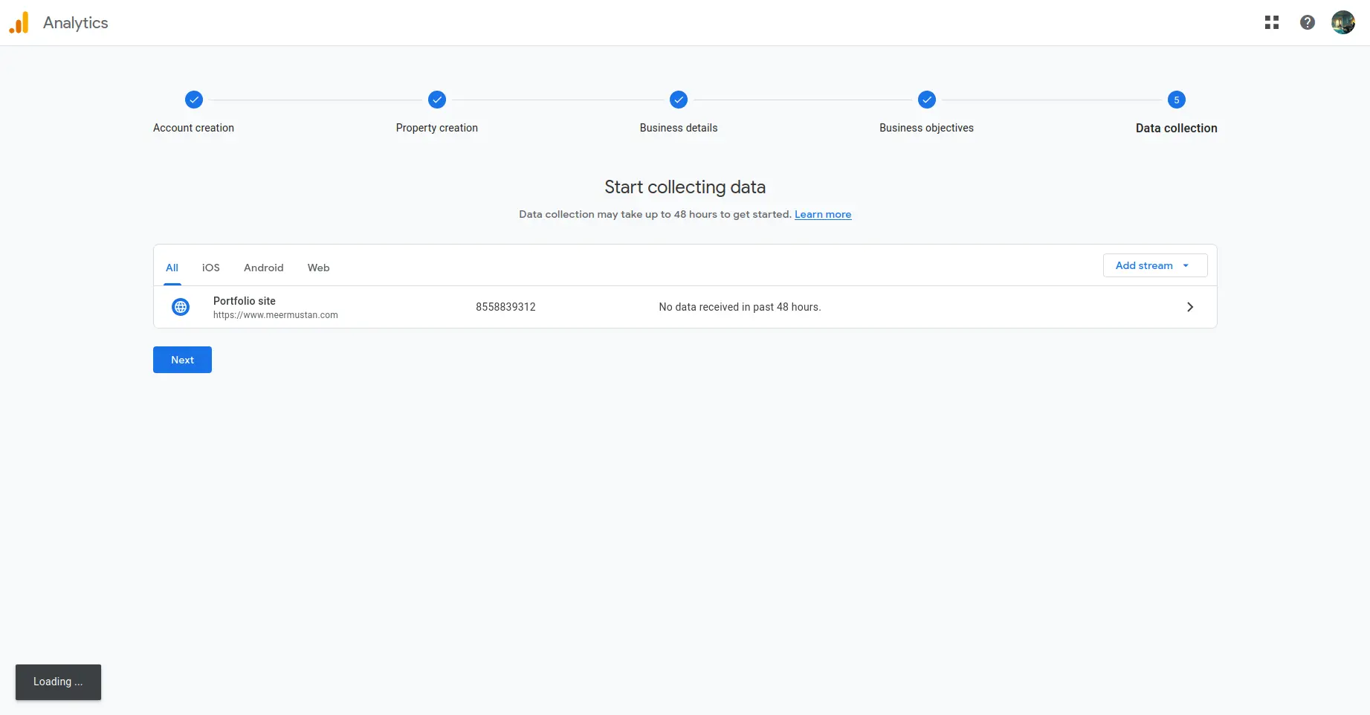Click the Loading notification toast

tap(58, 682)
